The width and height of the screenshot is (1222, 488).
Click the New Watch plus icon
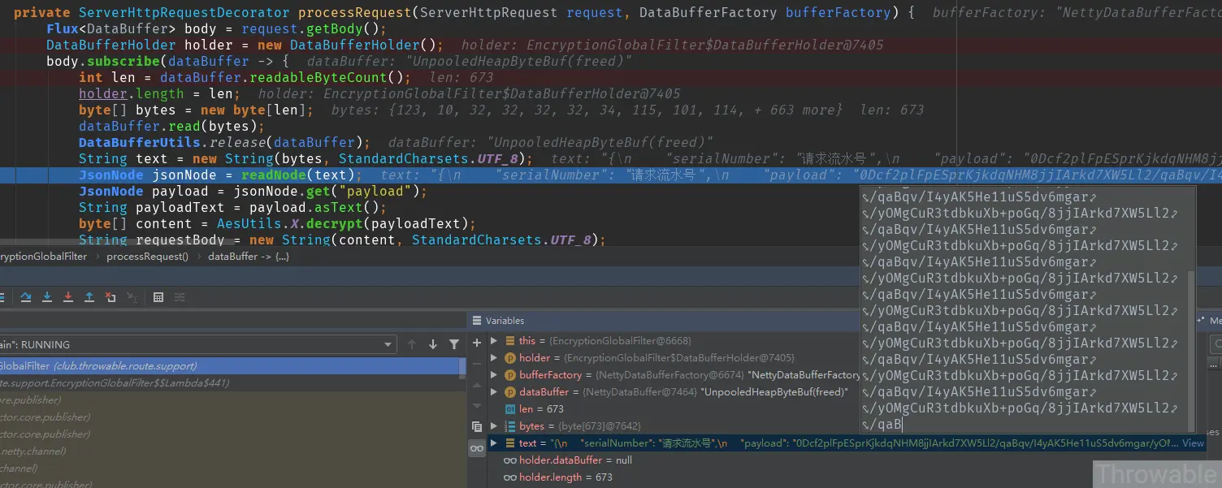point(477,343)
